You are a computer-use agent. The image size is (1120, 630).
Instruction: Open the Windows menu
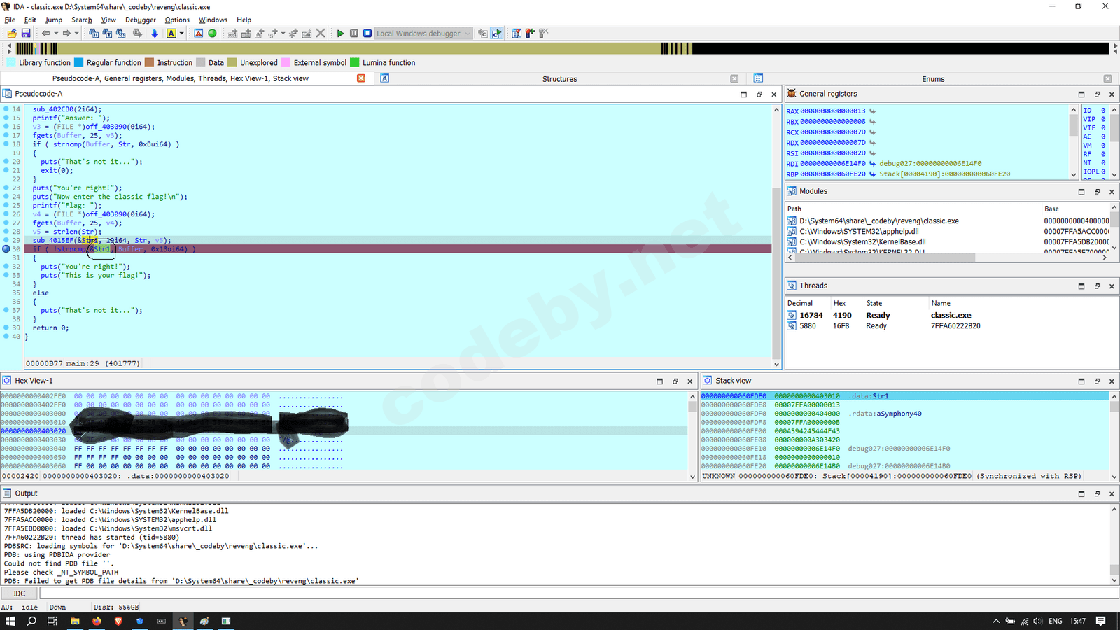[213, 20]
